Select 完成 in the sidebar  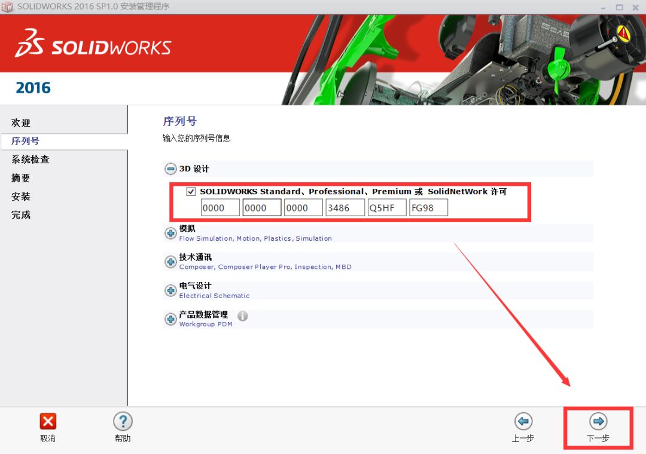(x=21, y=214)
